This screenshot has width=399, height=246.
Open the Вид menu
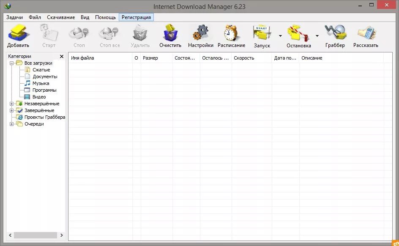tap(85, 17)
